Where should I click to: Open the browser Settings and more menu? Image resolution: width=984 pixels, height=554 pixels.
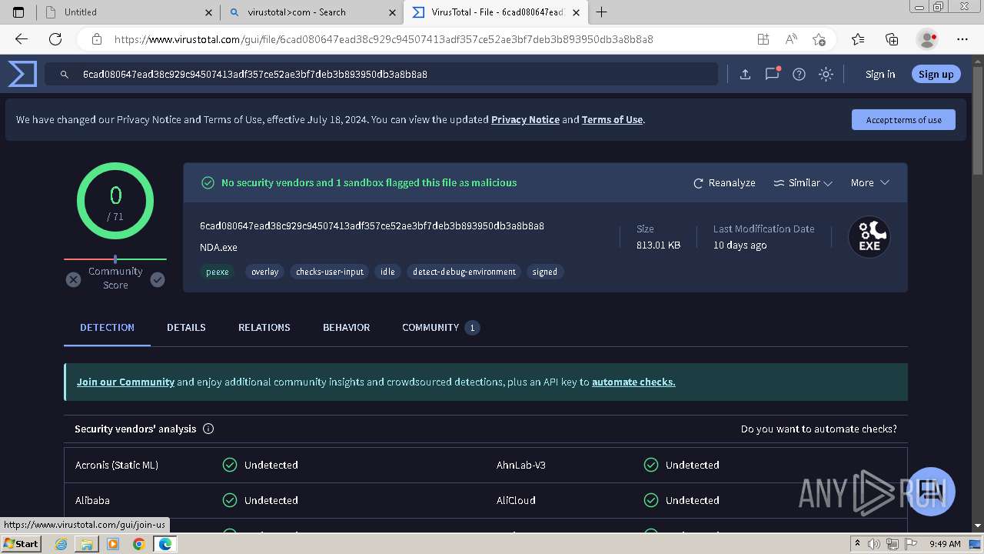click(962, 39)
